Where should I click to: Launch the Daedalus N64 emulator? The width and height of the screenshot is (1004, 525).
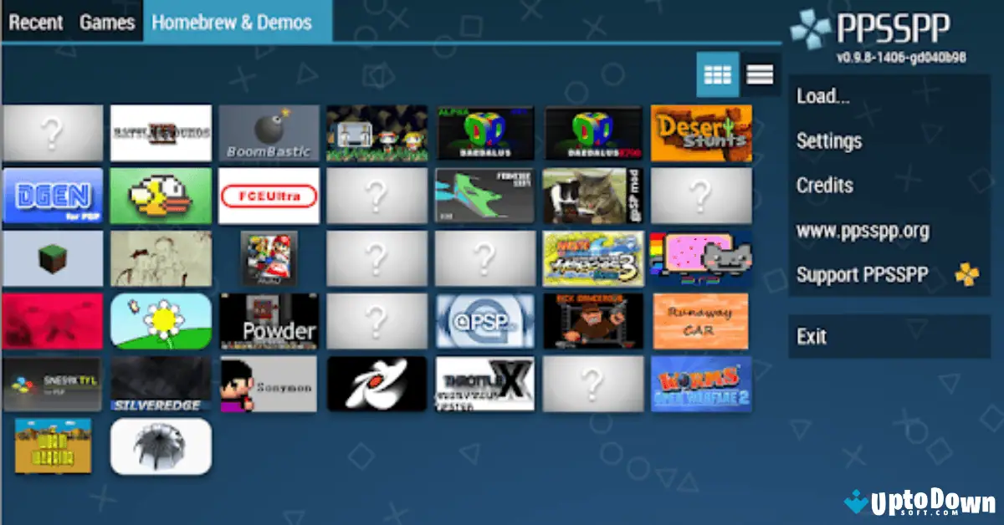(484, 133)
